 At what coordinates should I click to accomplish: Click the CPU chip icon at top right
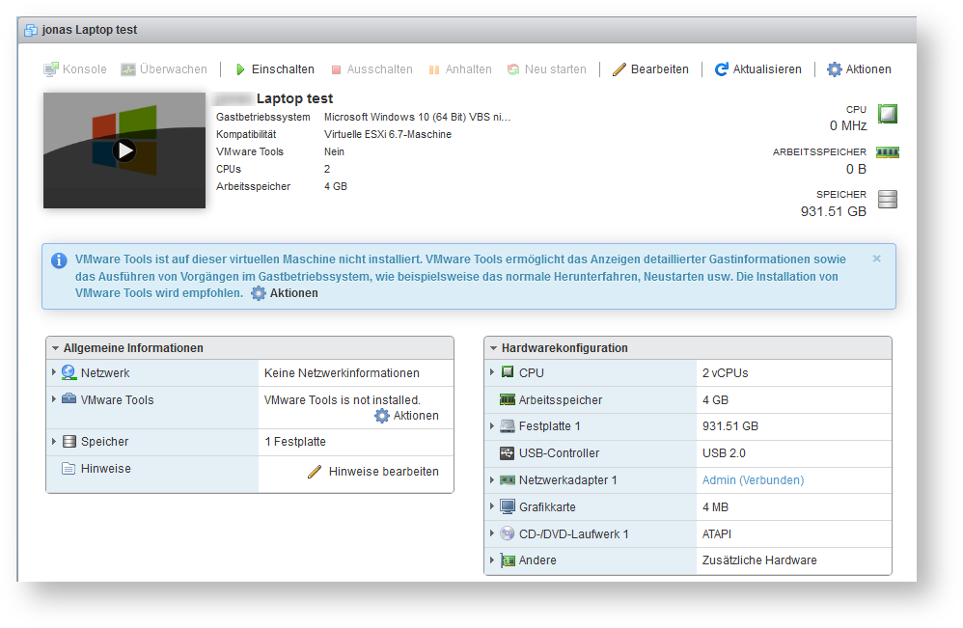pos(887,115)
